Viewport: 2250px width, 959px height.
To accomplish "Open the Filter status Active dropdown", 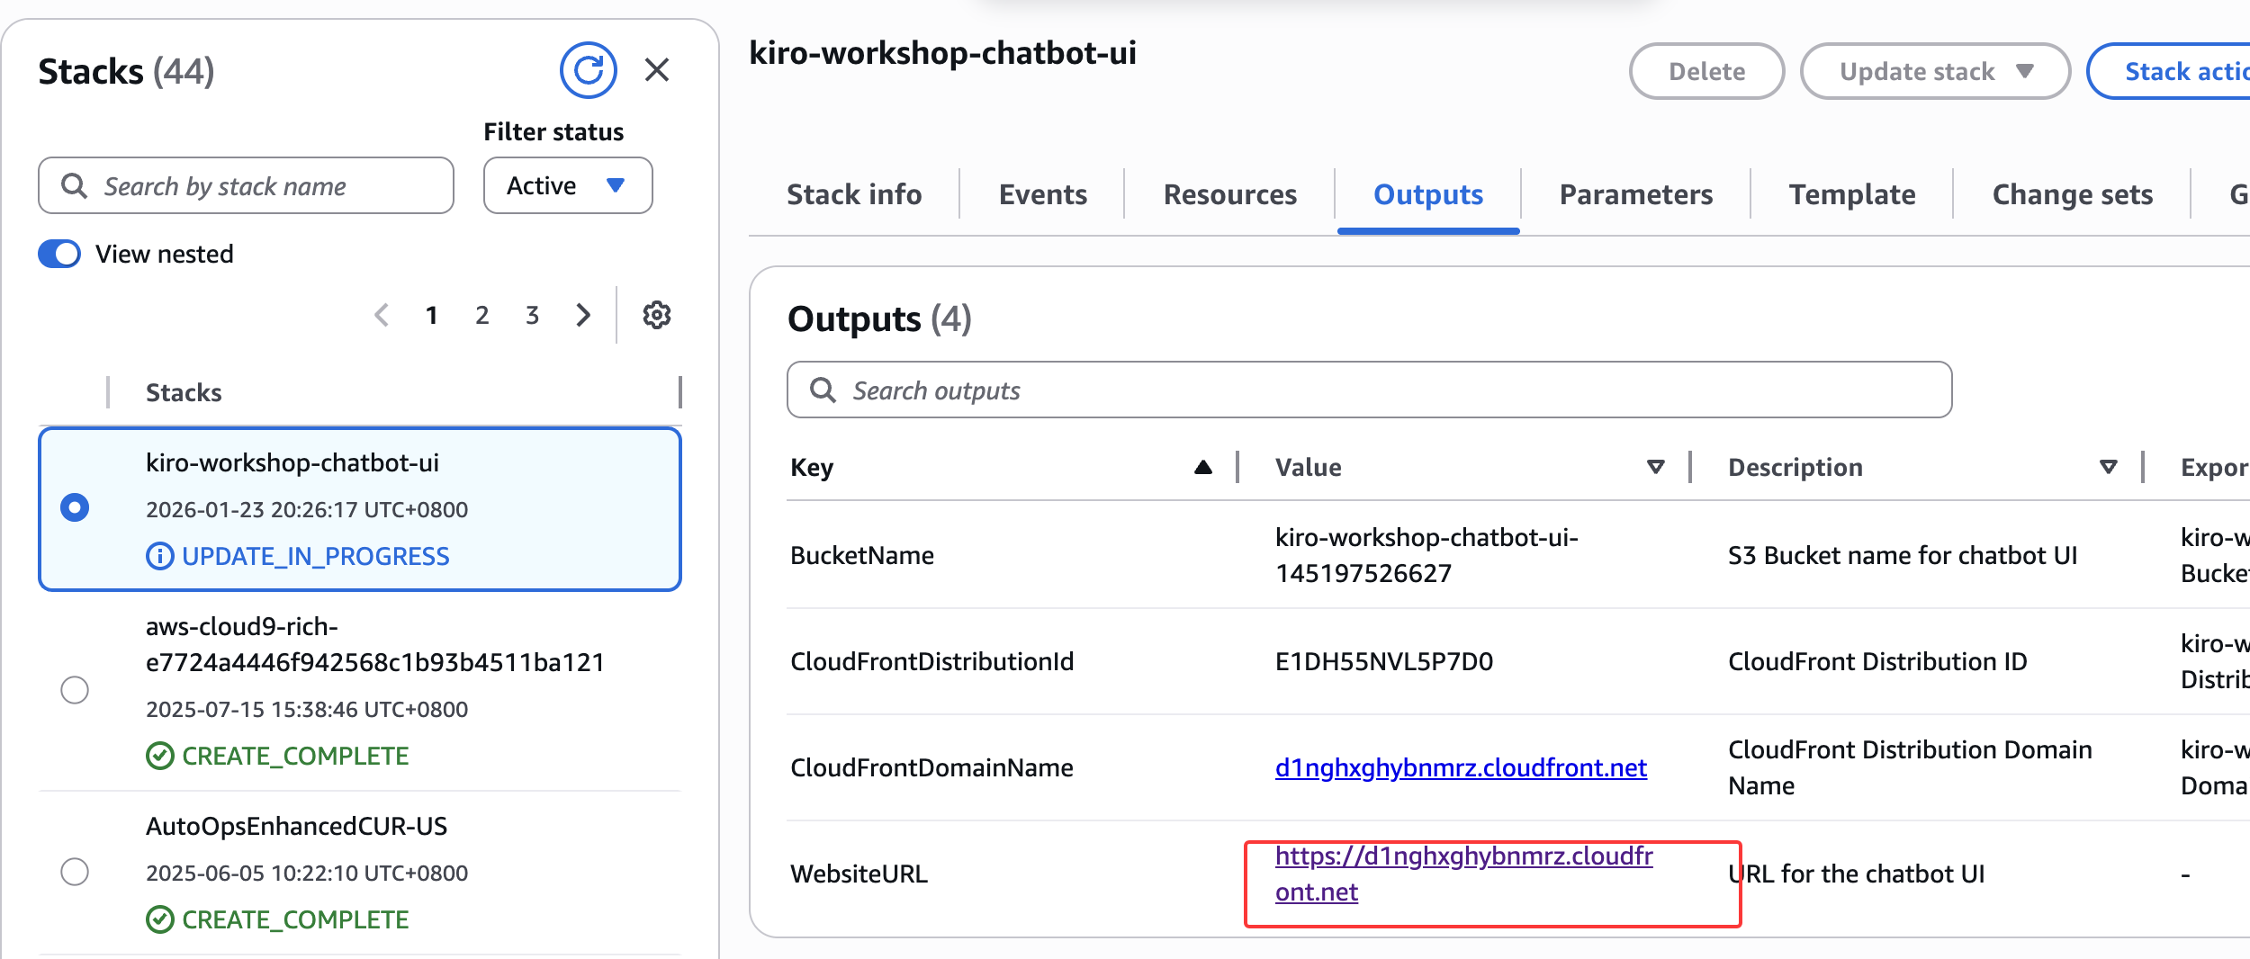I will tap(567, 185).
